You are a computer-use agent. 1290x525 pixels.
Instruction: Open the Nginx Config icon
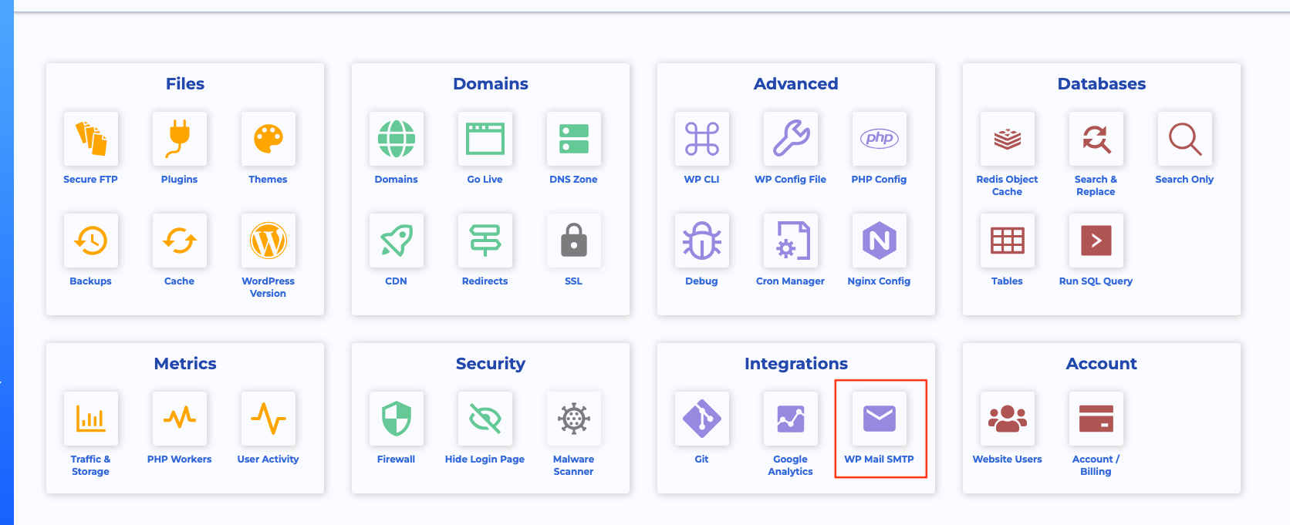tap(880, 241)
